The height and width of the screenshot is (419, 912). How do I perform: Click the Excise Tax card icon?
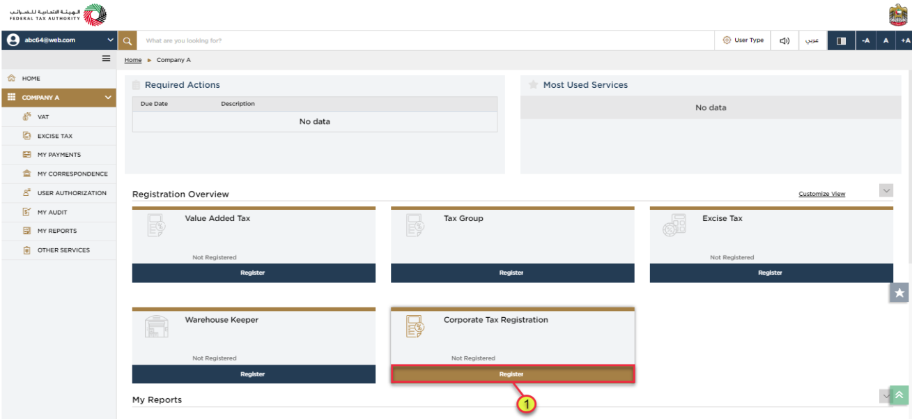point(674,226)
